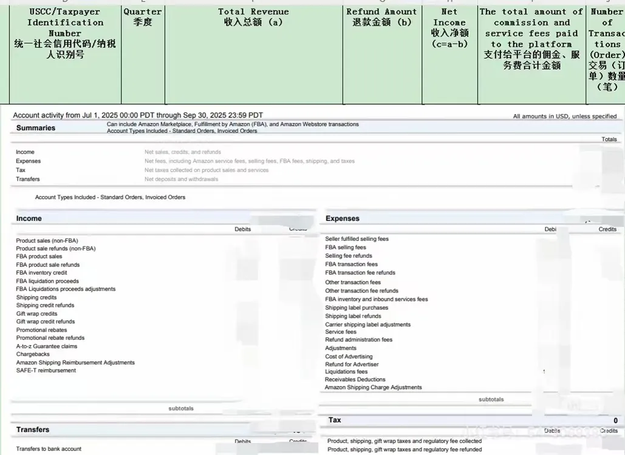Screen dimensions: 625x455
Task: Select the commission and service fees header
Action: pos(531,55)
